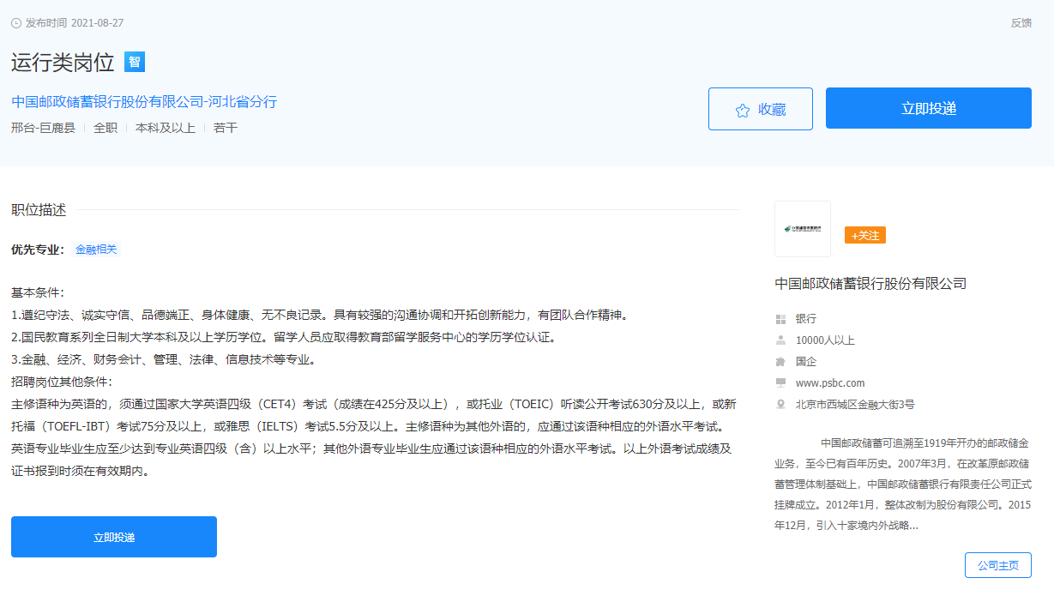Click the company logo thumbnail
The image size is (1054, 596).
(x=803, y=229)
